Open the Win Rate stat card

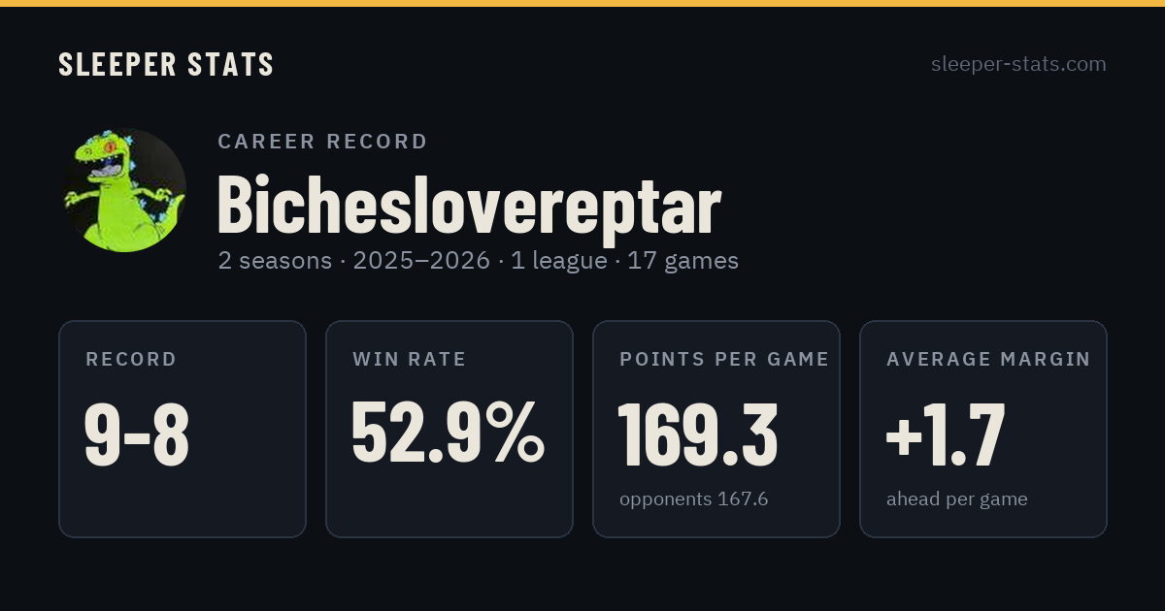pos(449,429)
